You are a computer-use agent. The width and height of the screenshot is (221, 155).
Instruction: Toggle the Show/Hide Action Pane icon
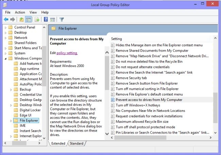[53, 19]
